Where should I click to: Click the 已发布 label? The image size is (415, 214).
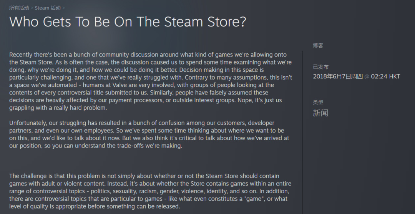click(320, 67)
